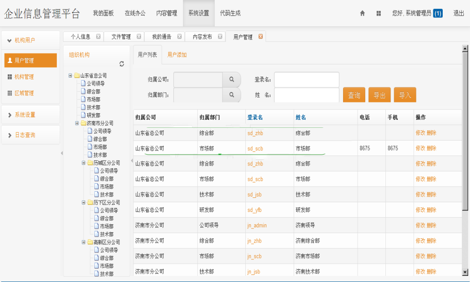This screenshot has height=282, width=470.
Task: Click 删除 in the sd_jsb row
Action: coord(431,195)
